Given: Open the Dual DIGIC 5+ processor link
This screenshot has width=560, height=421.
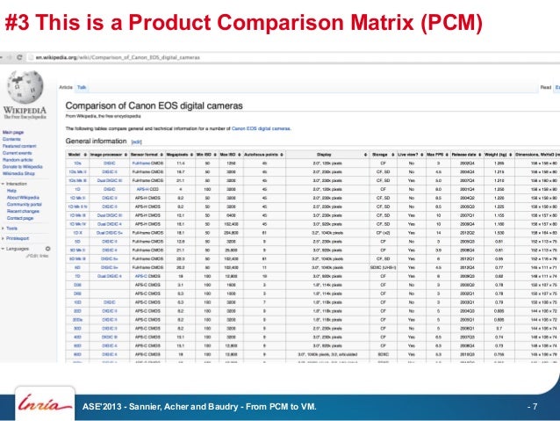Looking at the screenshot, I should pyautogui.click(x=110, y=233).
